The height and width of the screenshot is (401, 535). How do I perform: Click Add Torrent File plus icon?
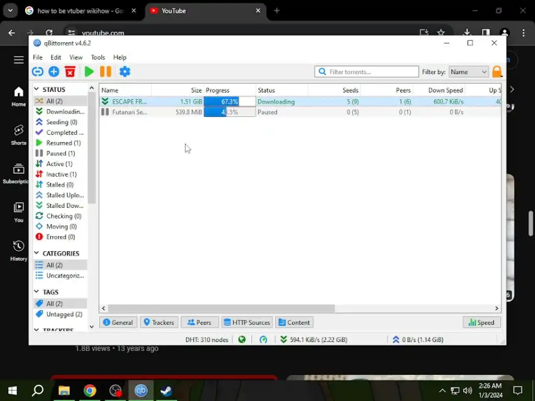(54, 72)
